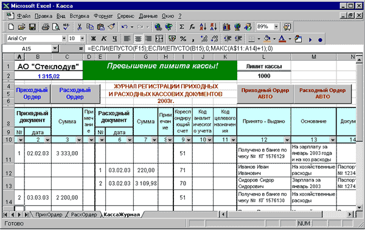The height and width of the screenshot is (230, 365).
Task: Select Format Painter brush icon
Action: (111, 27)
